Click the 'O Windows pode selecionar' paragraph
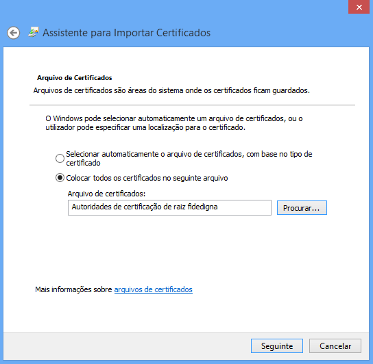The width and height of the screenshot is (373, 364). (174, 123)
